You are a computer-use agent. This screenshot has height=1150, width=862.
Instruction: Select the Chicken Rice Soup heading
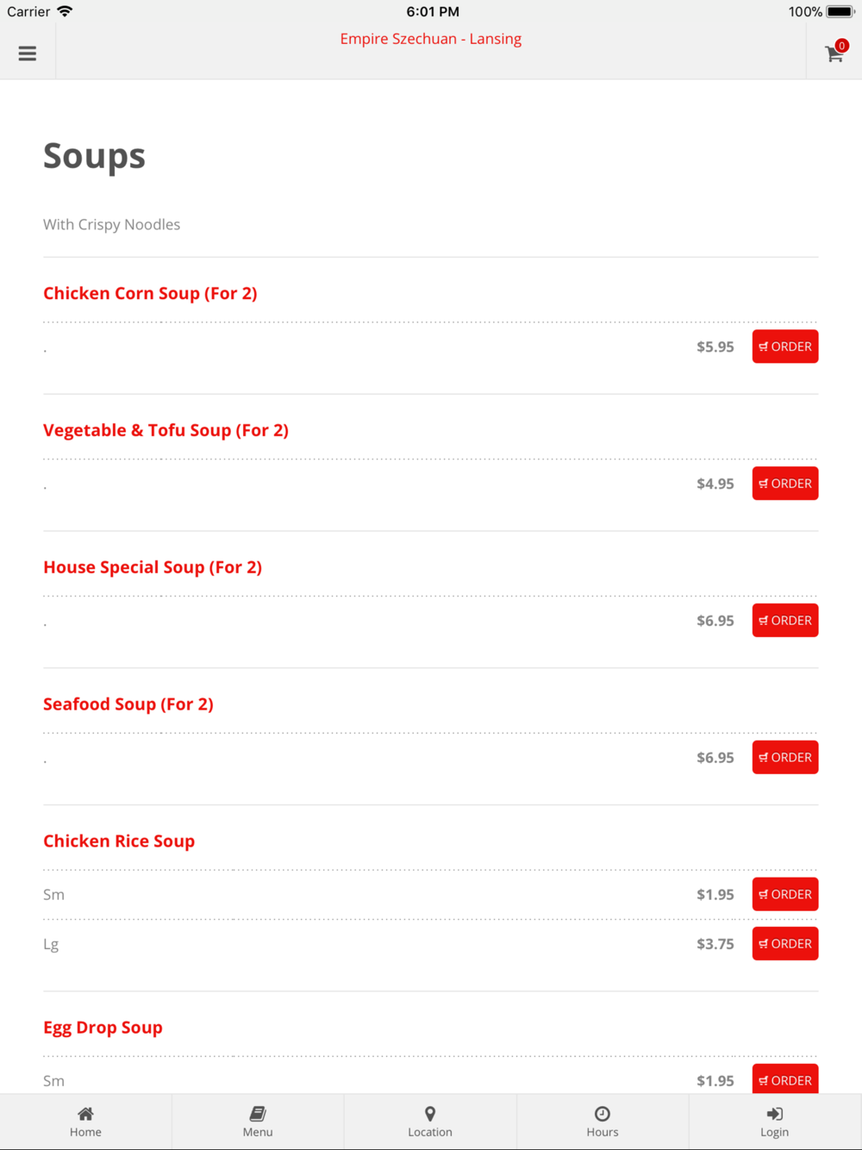pos(119,841)
